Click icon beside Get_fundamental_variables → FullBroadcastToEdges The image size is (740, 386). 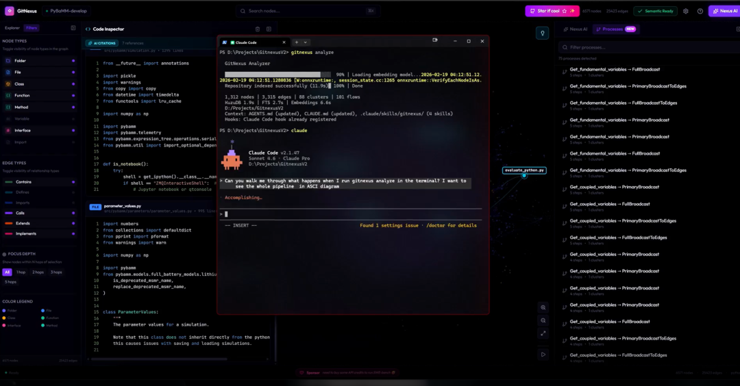[565, 105]
